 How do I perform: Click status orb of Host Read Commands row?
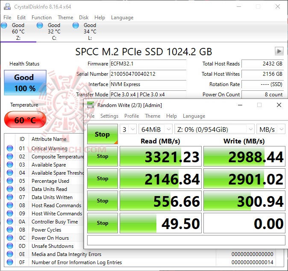tap(10, 205)
